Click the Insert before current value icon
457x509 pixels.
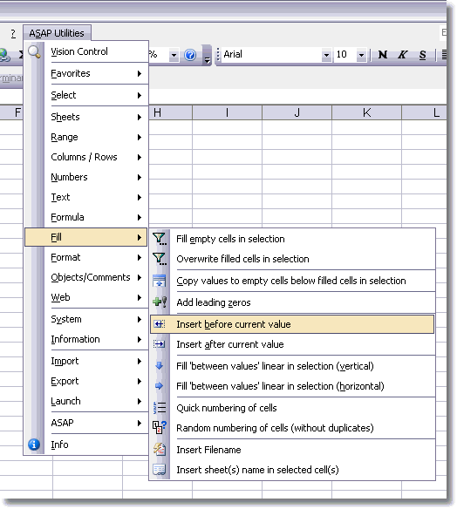point(159,324)
